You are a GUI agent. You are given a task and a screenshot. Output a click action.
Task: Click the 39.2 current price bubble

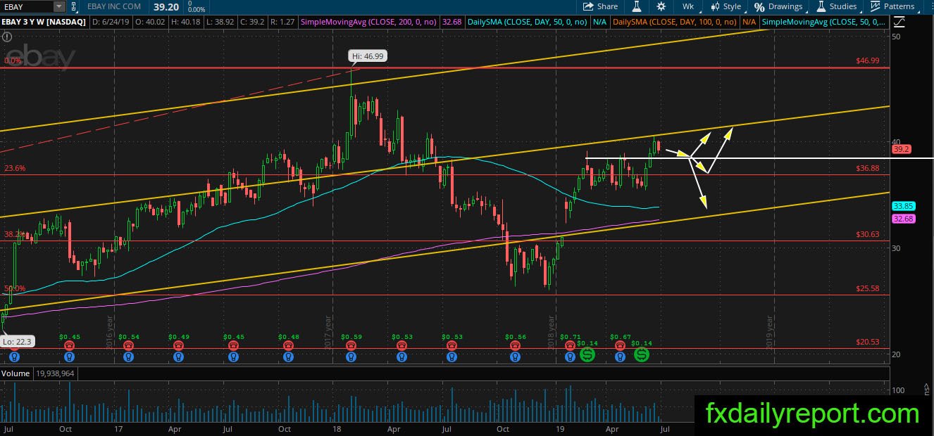coord(901,149)
